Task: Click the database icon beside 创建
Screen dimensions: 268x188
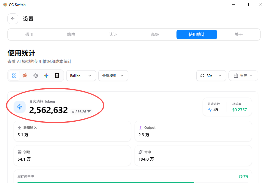Action: [x=20, y=152]
